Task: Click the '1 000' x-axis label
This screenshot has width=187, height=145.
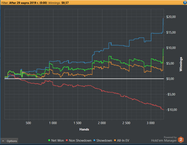Action: (x=53, y=123)
